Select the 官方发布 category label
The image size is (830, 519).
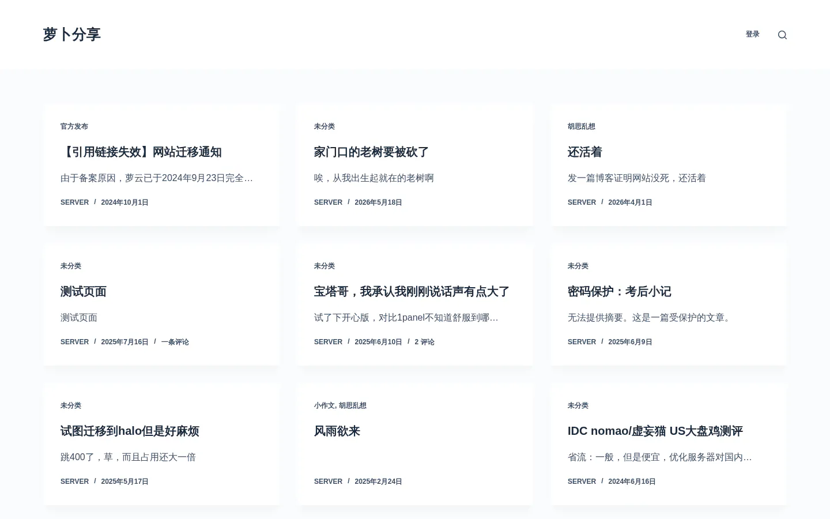pyautogui.click(x=74, y=126)
